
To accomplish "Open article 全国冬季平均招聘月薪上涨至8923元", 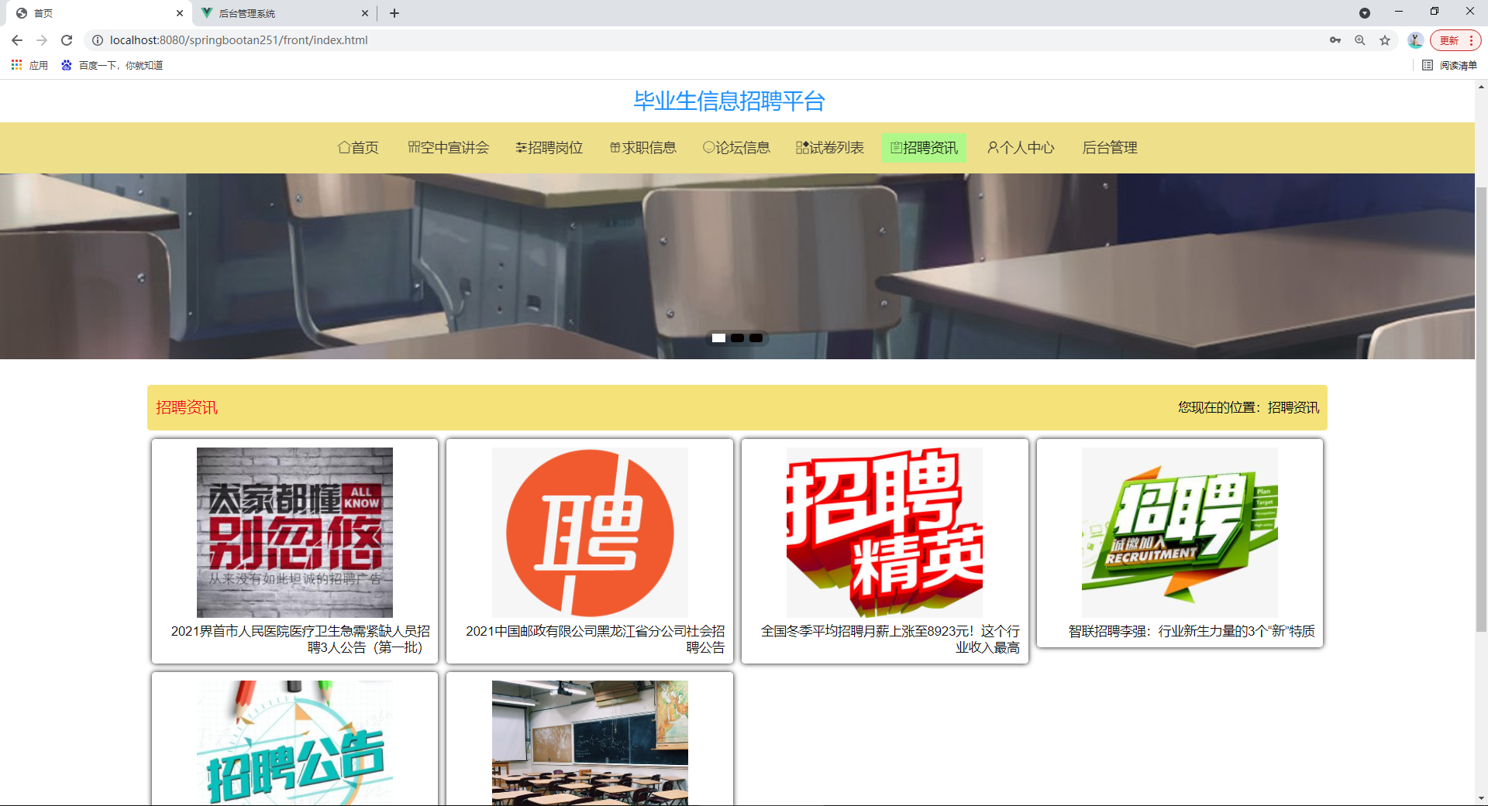I will click(890, 639).
